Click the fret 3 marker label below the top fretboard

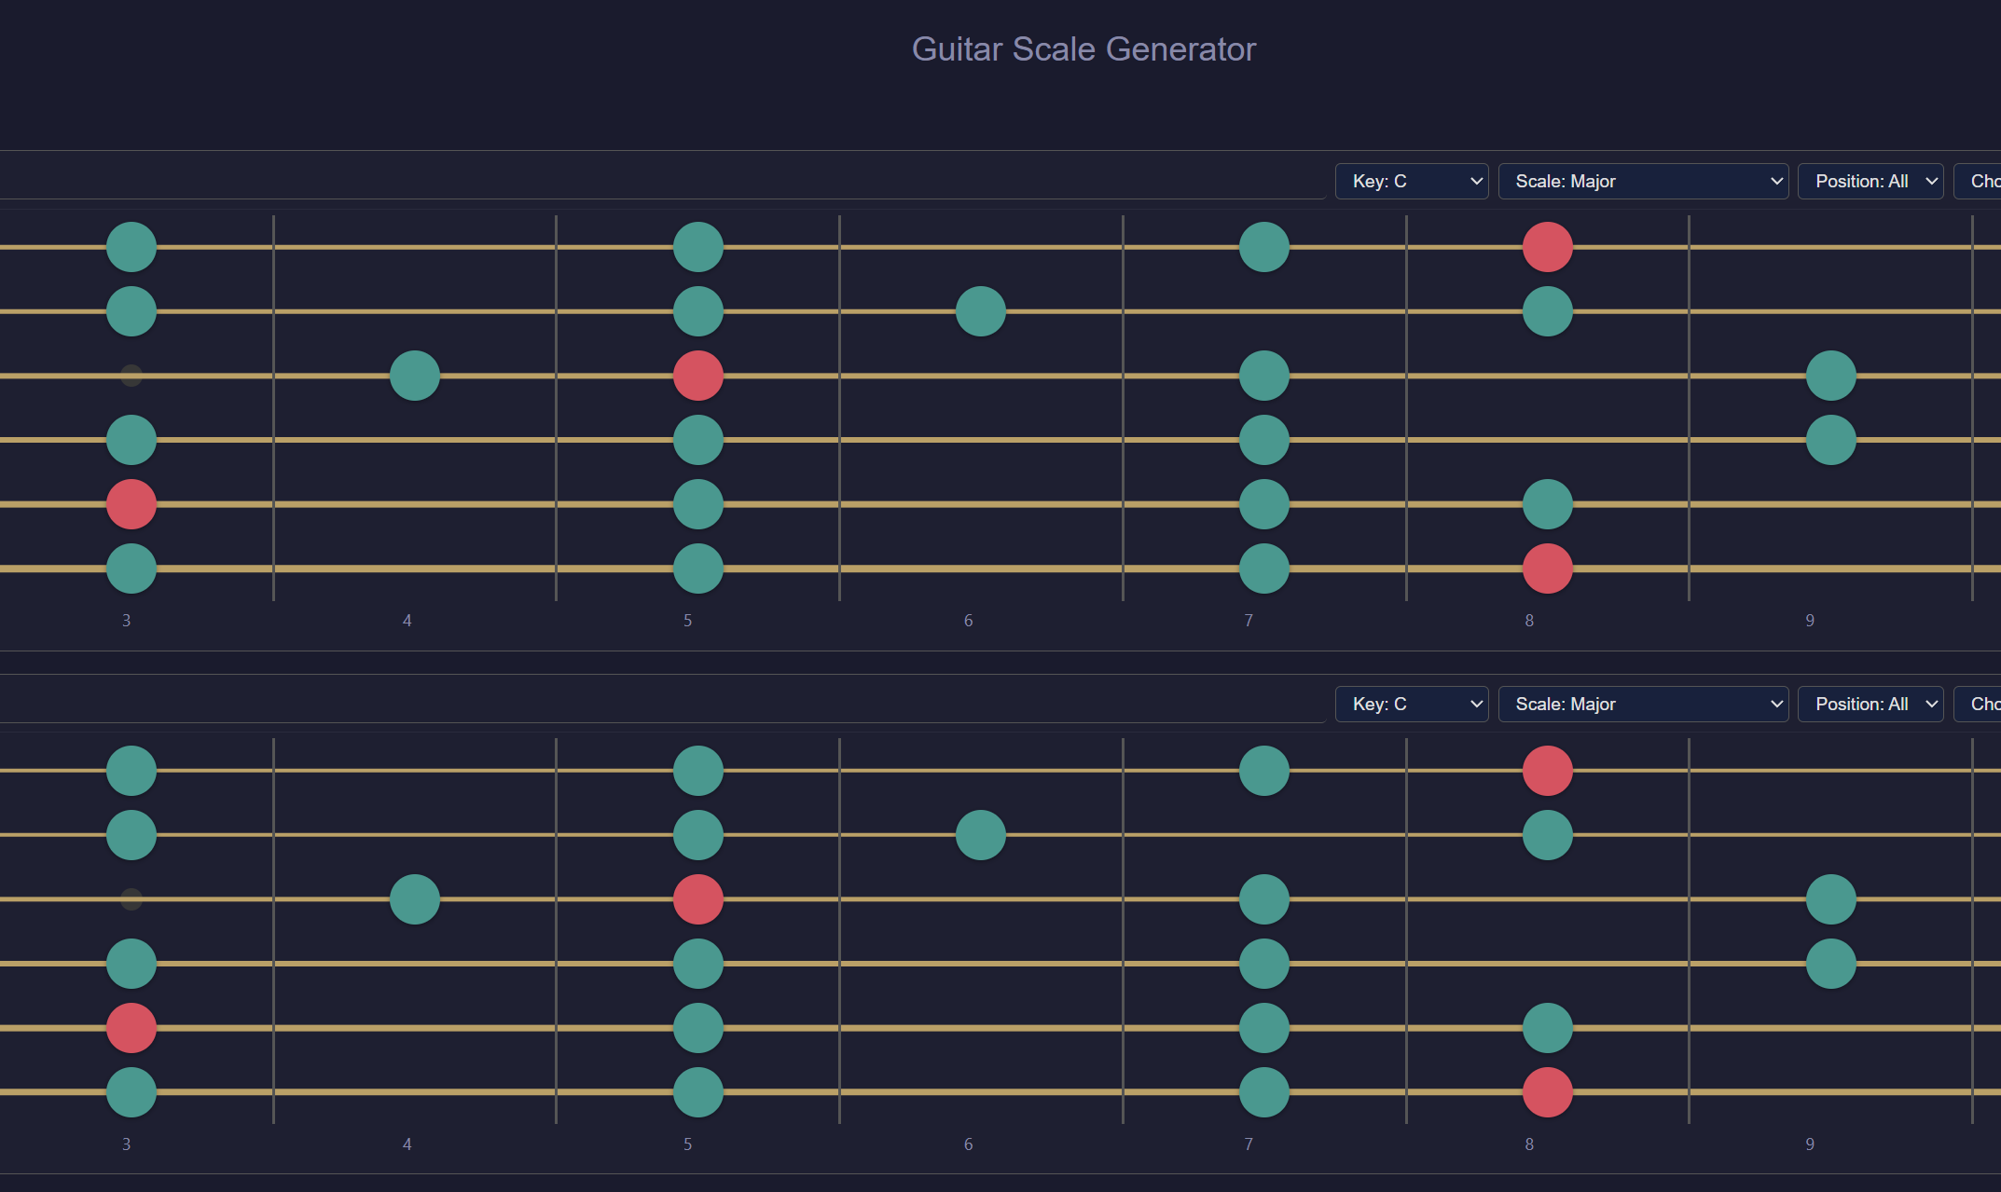click(x=127, y=619)
